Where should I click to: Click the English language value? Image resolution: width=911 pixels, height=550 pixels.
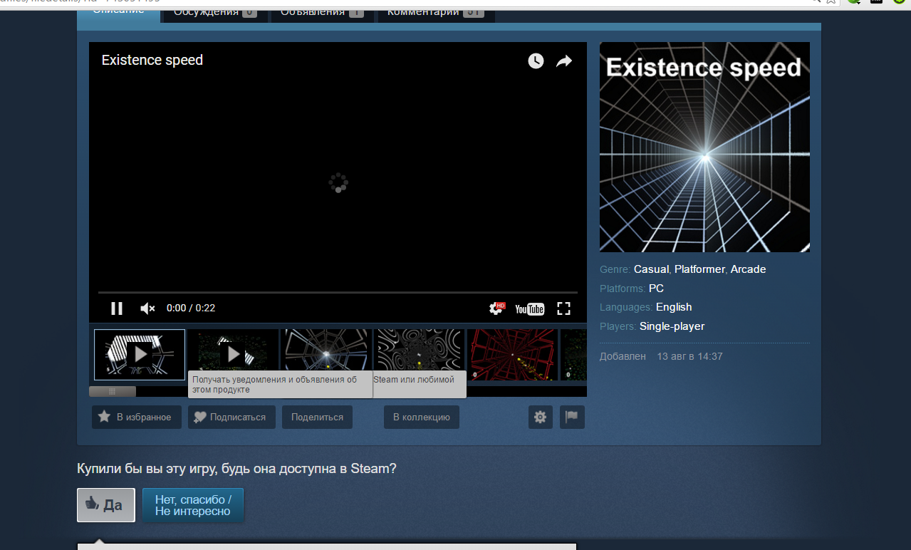674,307
